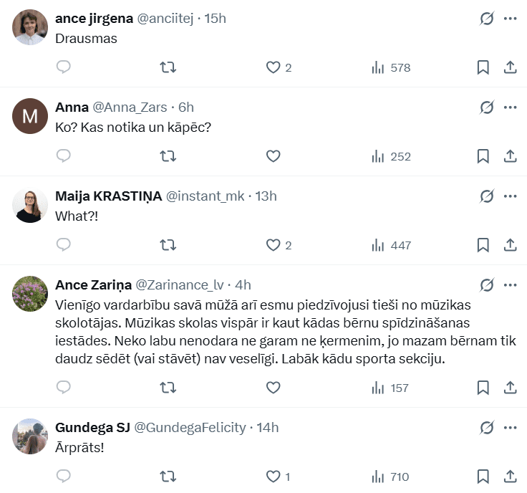The width and height of the screenshot is (527, 493).
Task: Share Ance Zariņa's tweet about music schools
Action: click(511, 388)
